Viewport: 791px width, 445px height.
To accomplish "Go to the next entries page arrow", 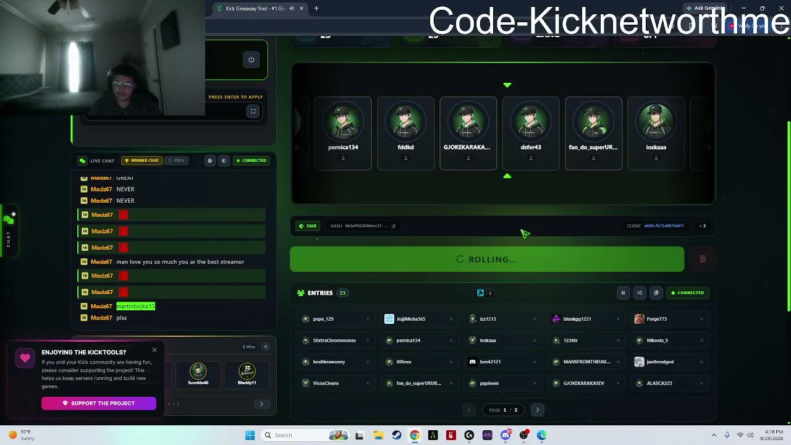I will [x=538, y=410].
